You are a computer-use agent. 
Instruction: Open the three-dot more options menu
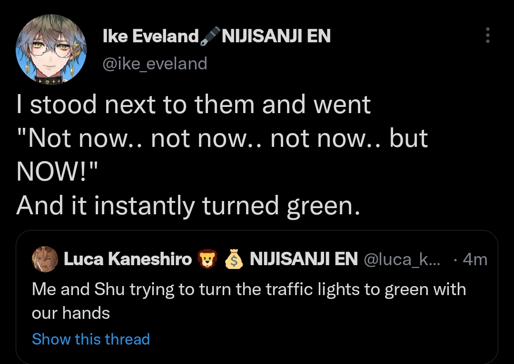coord(487,36)
